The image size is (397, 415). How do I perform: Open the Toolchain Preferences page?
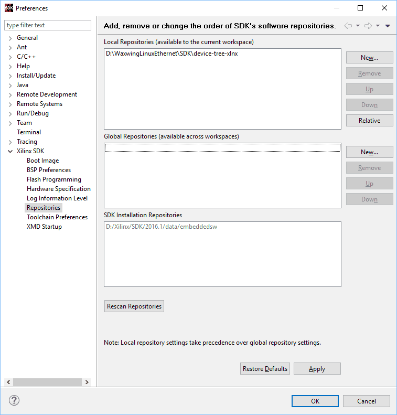point(57,217)
